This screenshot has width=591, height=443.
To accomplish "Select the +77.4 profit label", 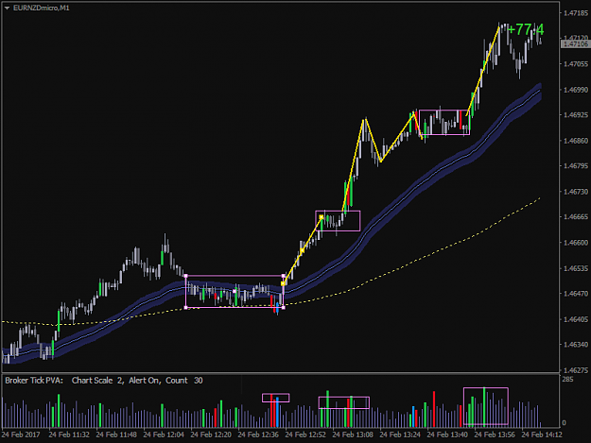I will click(526, 29).
